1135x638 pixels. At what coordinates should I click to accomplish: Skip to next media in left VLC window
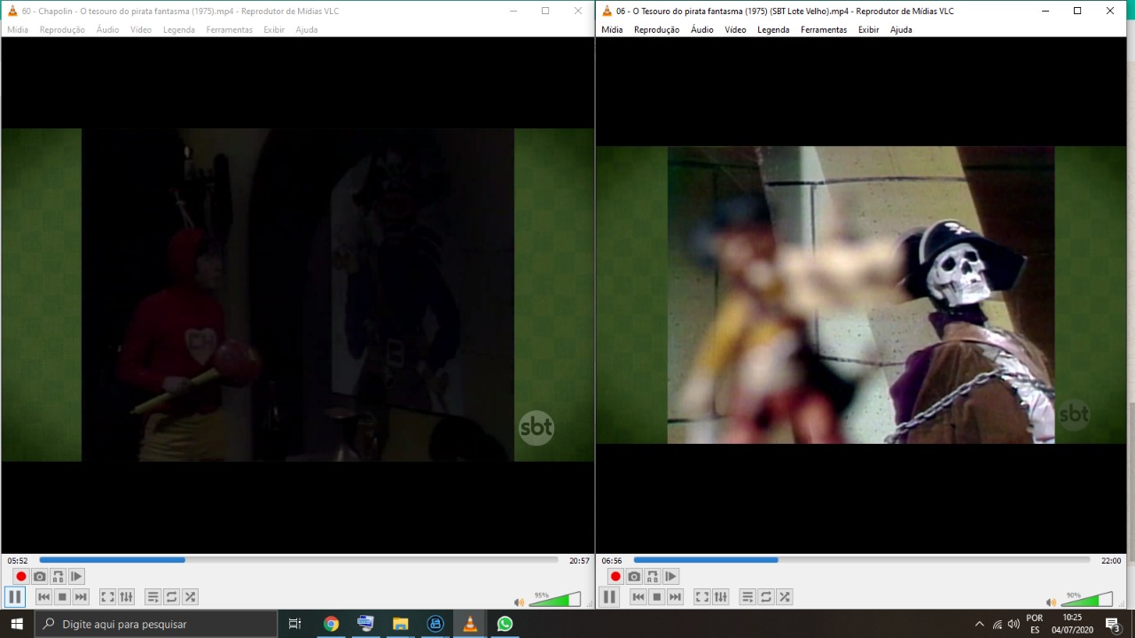pos(81,597)
